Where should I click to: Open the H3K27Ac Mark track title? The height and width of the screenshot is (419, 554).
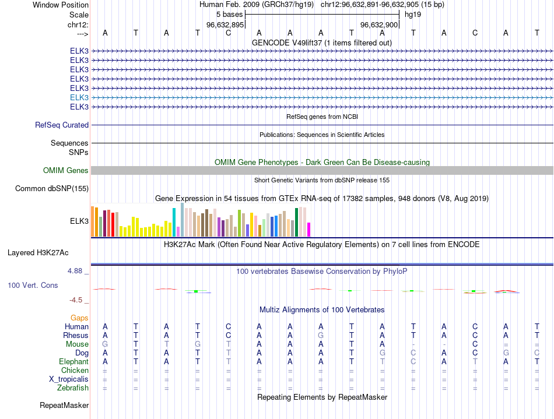point(322,245)
